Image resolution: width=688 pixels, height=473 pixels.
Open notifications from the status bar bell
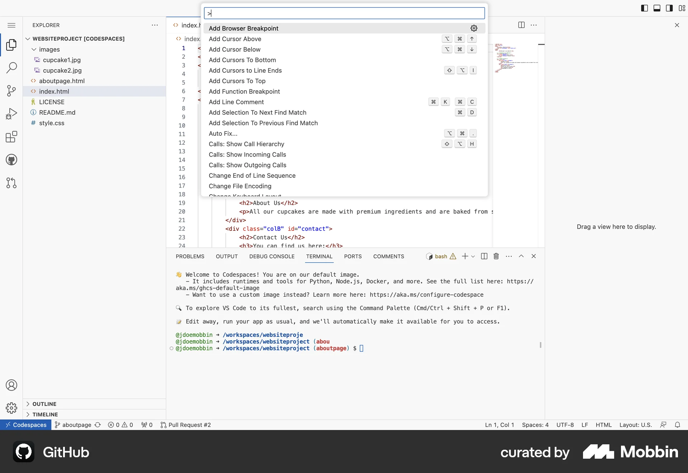678,425
